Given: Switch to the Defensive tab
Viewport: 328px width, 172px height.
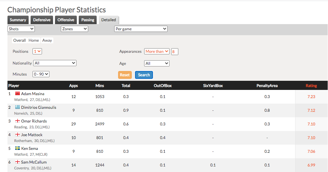Looking at the screenshot, I should (x=42, y=20).
